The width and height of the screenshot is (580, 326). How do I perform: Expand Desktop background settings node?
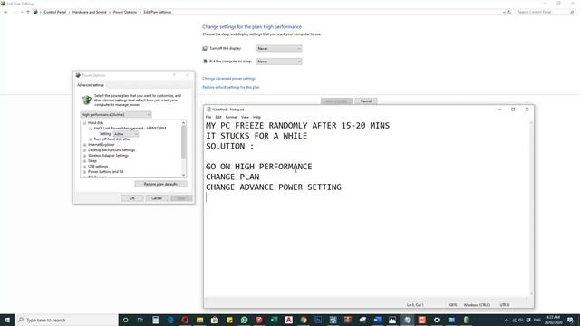[84, 150]
